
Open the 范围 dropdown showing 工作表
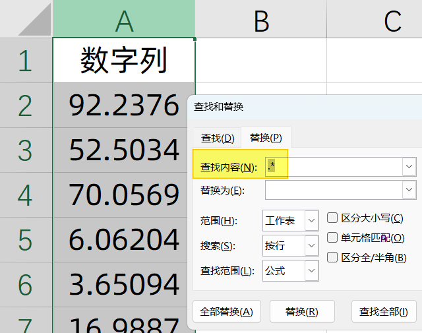pos(290,221)
